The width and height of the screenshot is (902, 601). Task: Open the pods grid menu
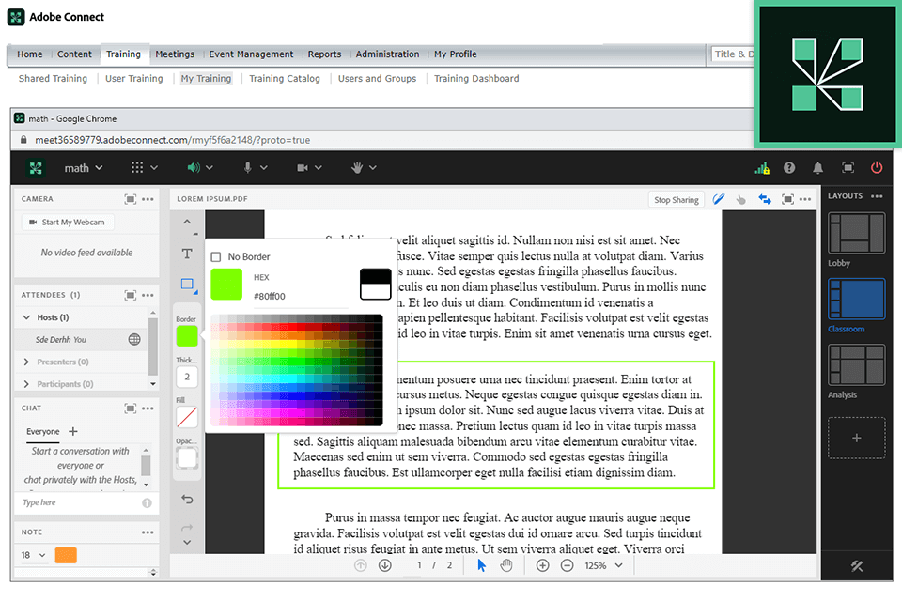pos(144,167)
